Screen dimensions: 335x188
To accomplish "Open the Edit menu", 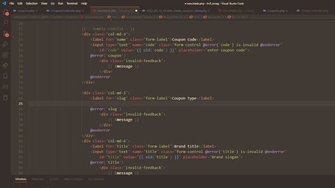I will (x=20, y=4).
